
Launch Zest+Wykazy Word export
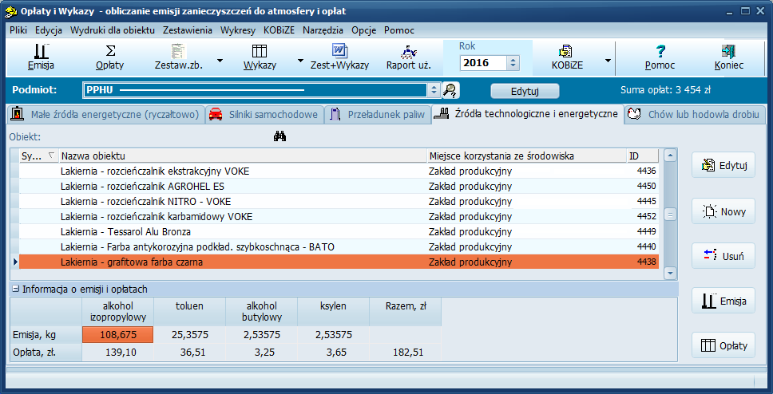[339, 57]
